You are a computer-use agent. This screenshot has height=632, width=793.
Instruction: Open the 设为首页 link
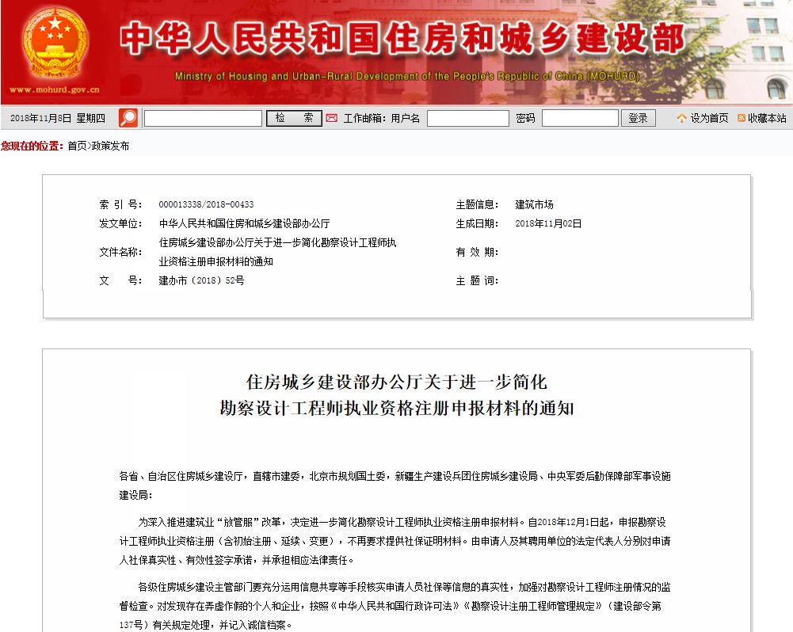tap(710, 118)
